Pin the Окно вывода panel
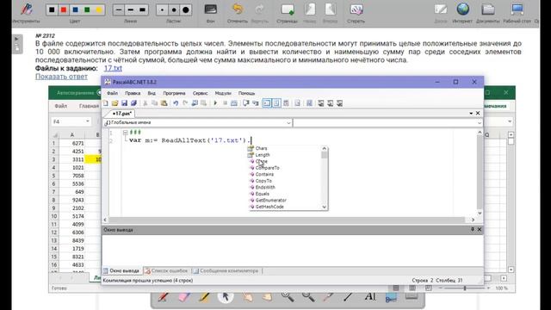Viewport: 551px width, 310px height. click(473, 229)
